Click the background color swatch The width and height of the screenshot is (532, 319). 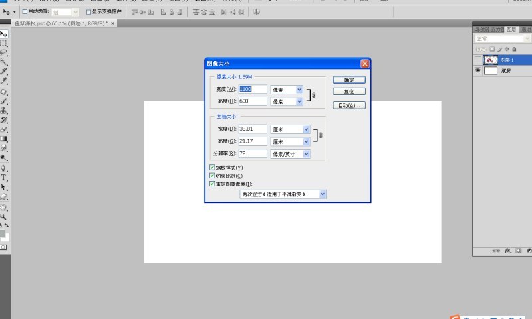(6, 238)
